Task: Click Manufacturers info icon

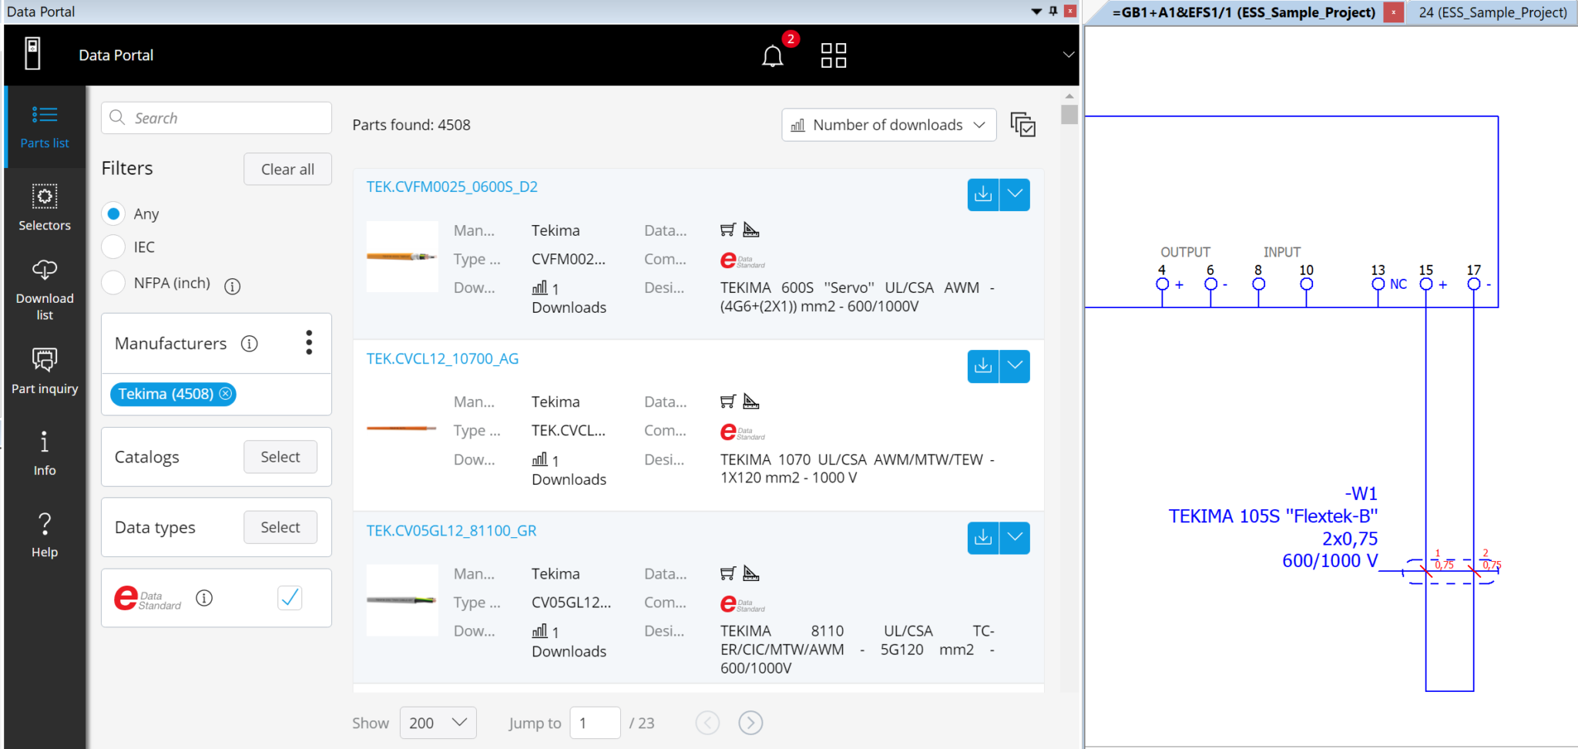Action: [250, 344]
